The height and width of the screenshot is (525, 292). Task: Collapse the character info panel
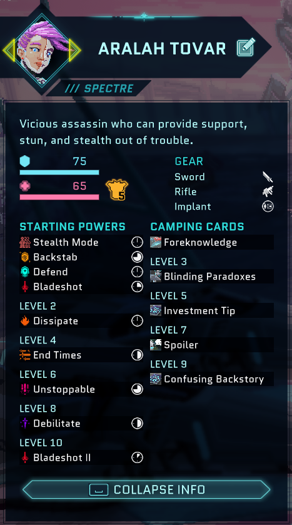(x=146, y=490)
